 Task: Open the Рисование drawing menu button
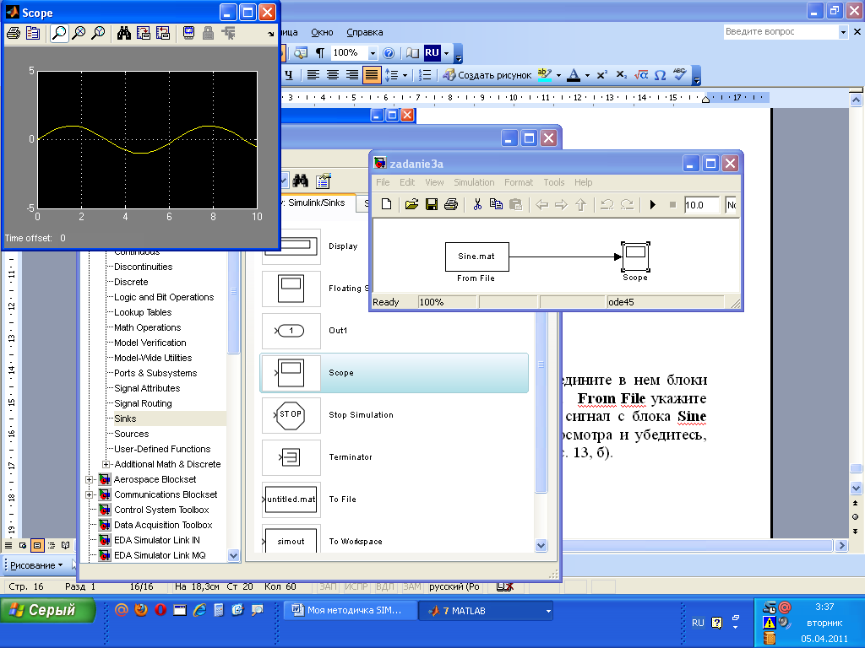coord(36,565)
